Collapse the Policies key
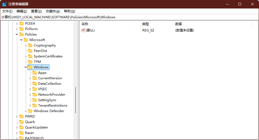Screen dimensions: 259x140 click(x=17, y=34)
